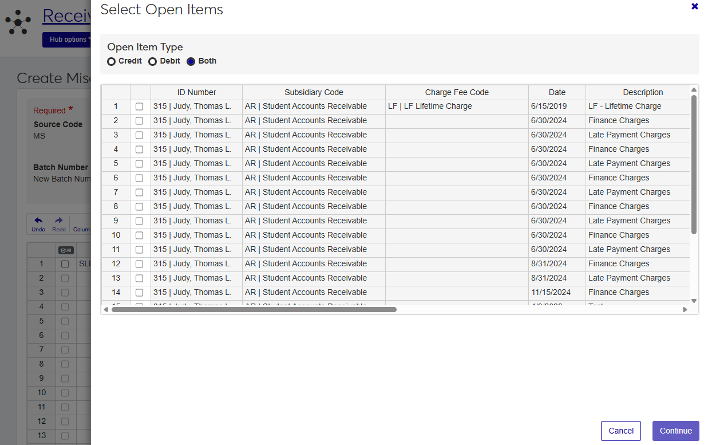Click row number 10 header in the dialog grid
Screen dimensions: 708x445
[116, 235]
